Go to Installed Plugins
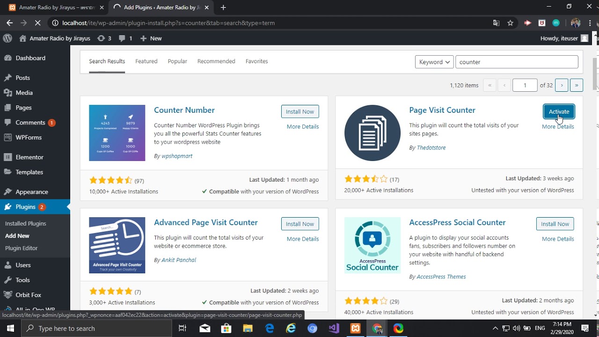This screenshot has height=337, width=599. [25, 224]
